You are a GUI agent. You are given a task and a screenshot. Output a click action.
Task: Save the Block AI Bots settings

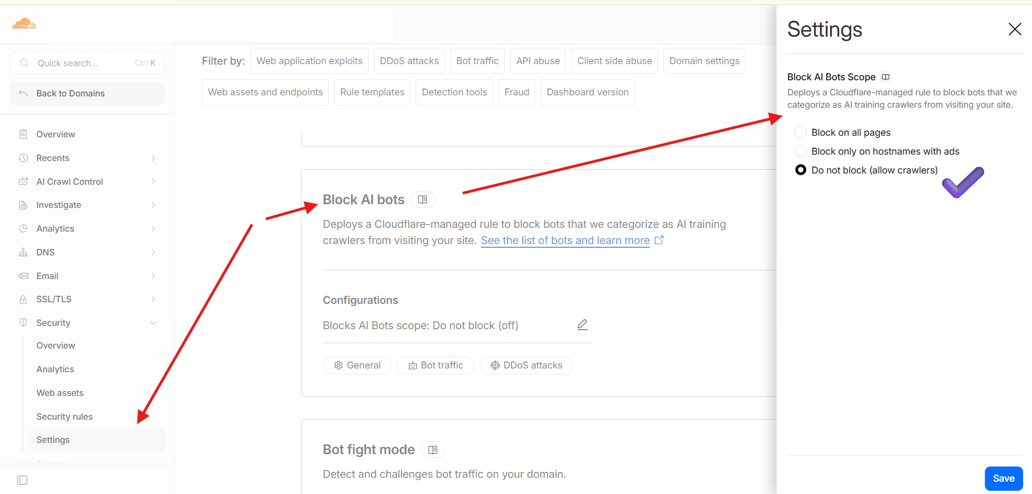coord(1003,478)
